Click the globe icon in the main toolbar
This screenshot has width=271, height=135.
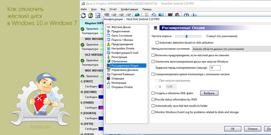[137, 15]
